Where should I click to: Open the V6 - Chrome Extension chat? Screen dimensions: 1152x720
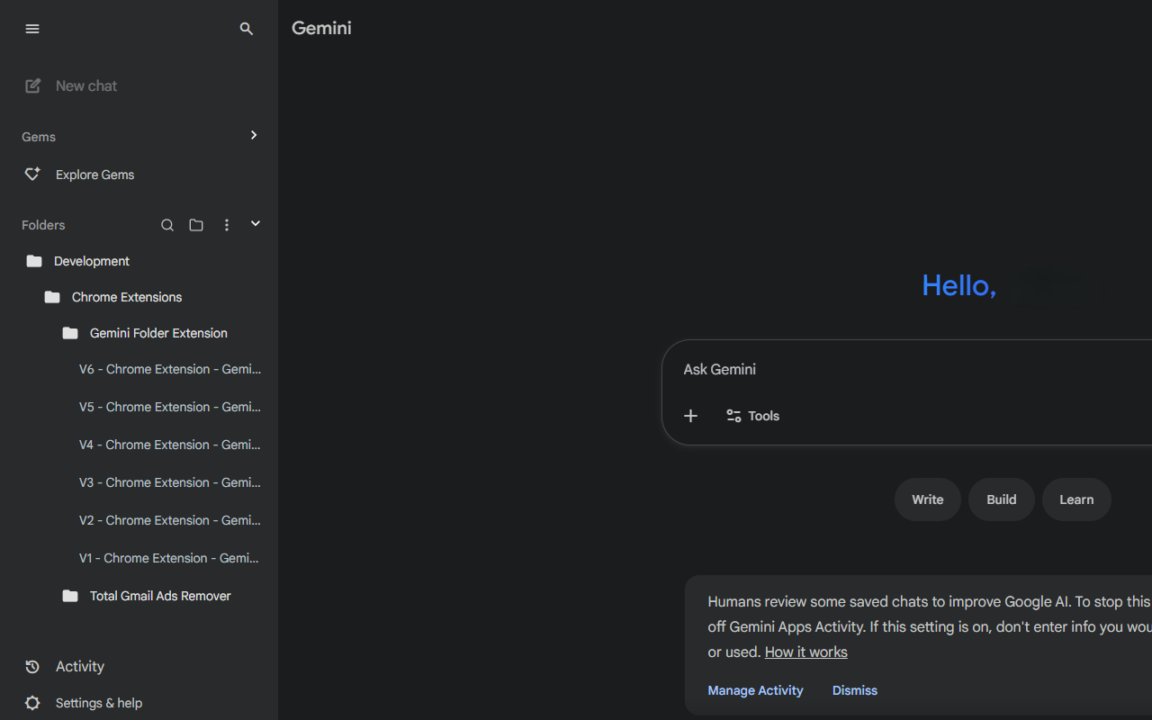[x=170, y=369]
